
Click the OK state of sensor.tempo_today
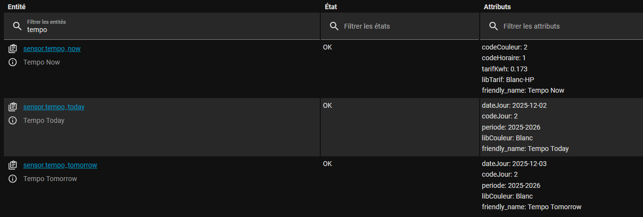pyautogui.click(x=328, y=106)
